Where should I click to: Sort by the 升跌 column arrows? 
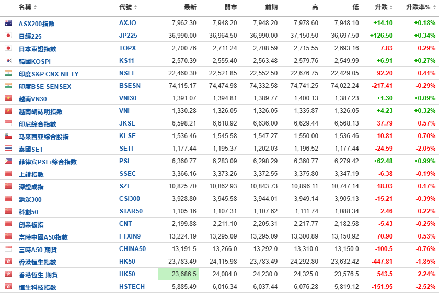tap(391, 7)
